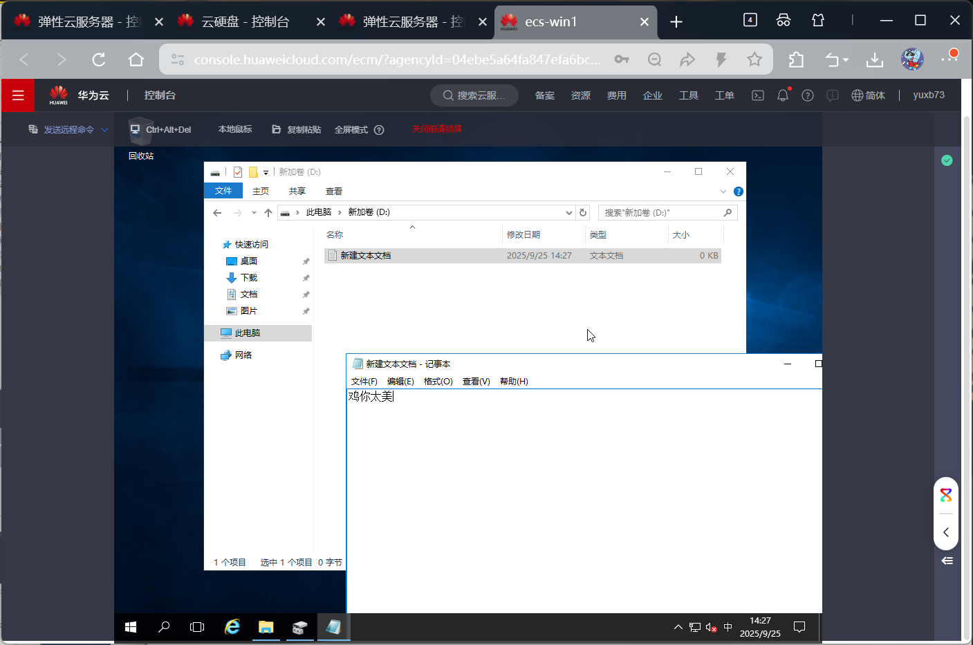
Task: Show hidden tray icons chevron
Action: (678, 627)
